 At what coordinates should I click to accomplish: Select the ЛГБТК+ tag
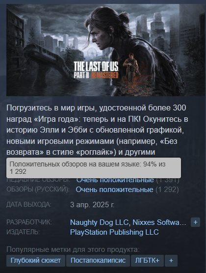click(x=147, y=260)
